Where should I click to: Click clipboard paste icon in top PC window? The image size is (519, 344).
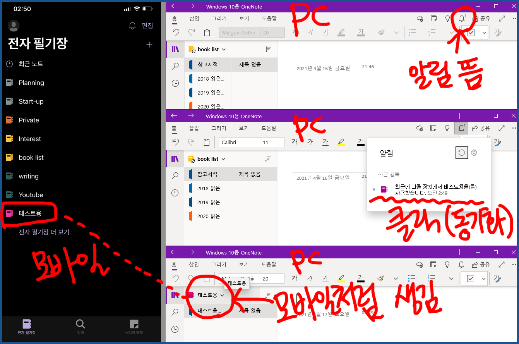click(x=207, y=33)
